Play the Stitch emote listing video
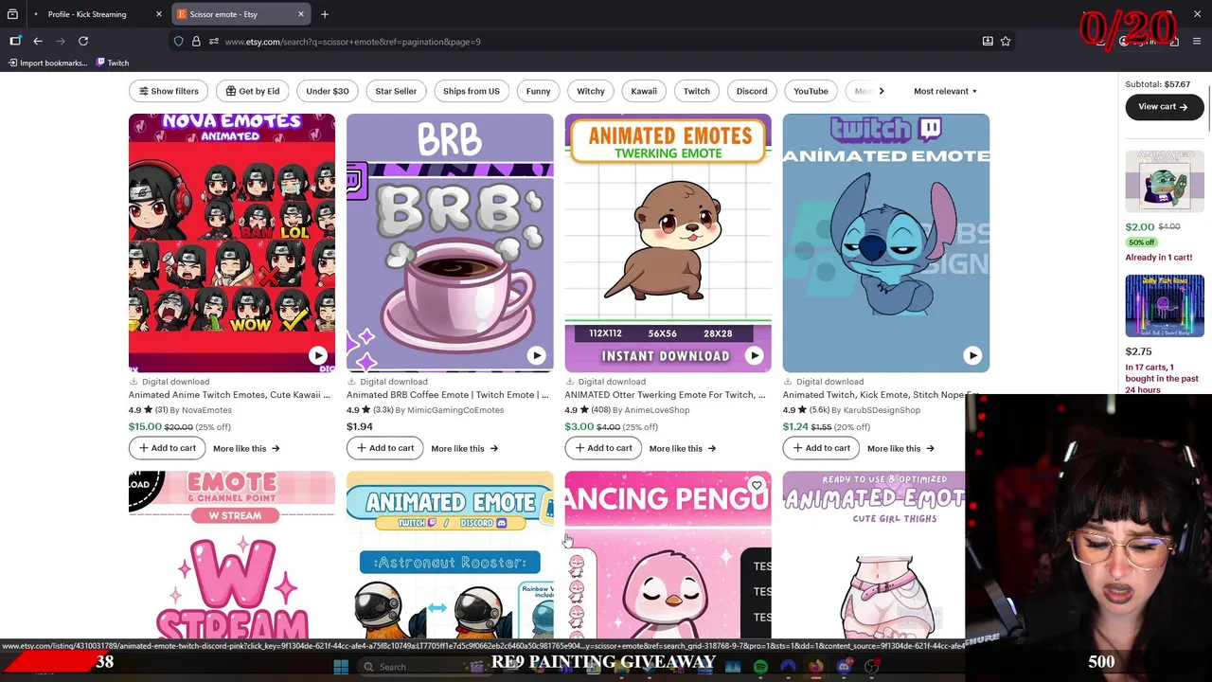The height and width of the screenshot is (682, 1212). [971, 355]
